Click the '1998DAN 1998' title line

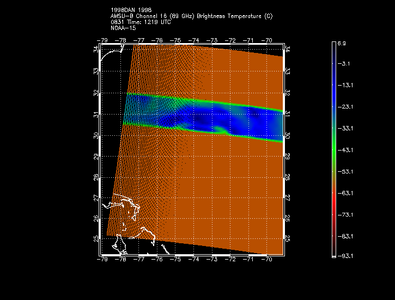131,10
